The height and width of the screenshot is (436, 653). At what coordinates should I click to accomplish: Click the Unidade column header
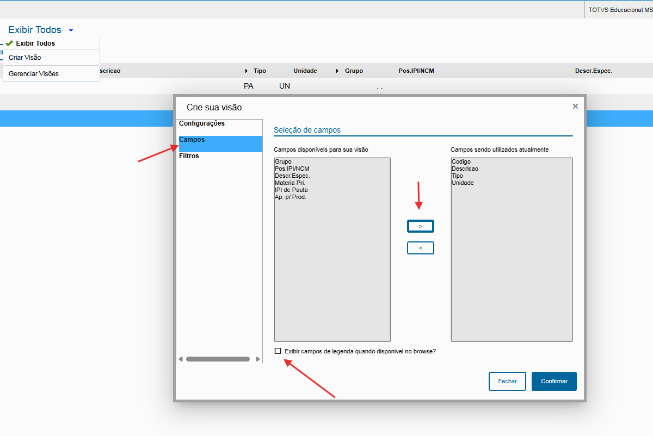click(305, 71)
